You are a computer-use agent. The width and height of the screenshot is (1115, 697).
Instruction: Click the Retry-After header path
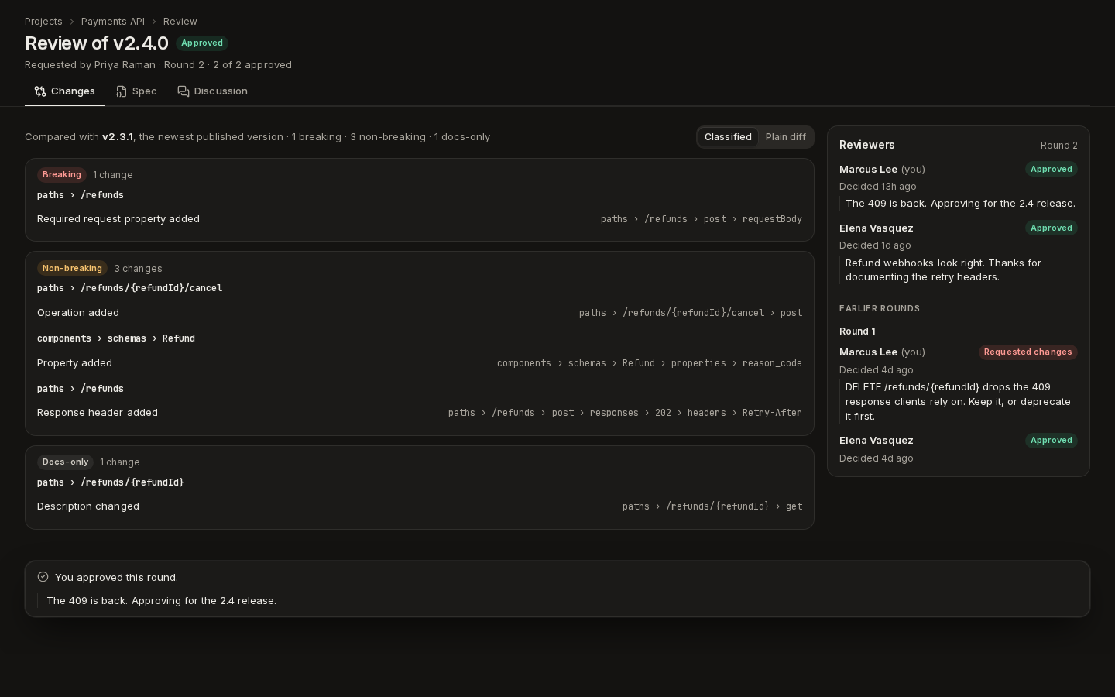pyautogui.click(x=625, y=413)
